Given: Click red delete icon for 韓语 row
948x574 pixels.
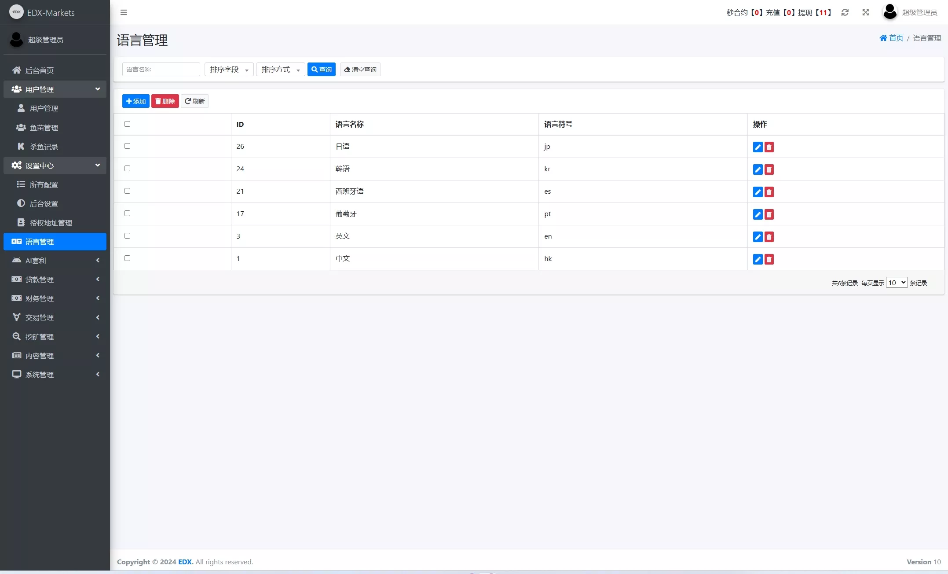Looking at the screenshot, I should (x=769, y=169).
